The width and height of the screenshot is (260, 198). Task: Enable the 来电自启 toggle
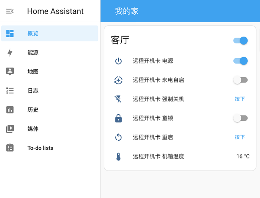[240, 80]
